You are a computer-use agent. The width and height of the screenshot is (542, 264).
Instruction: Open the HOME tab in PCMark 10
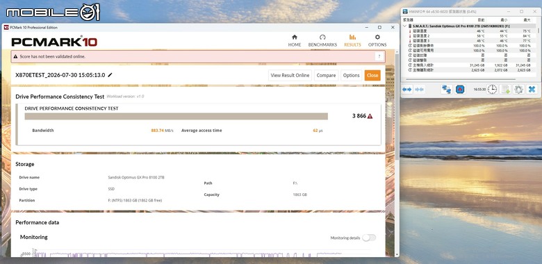click(295, 41)
